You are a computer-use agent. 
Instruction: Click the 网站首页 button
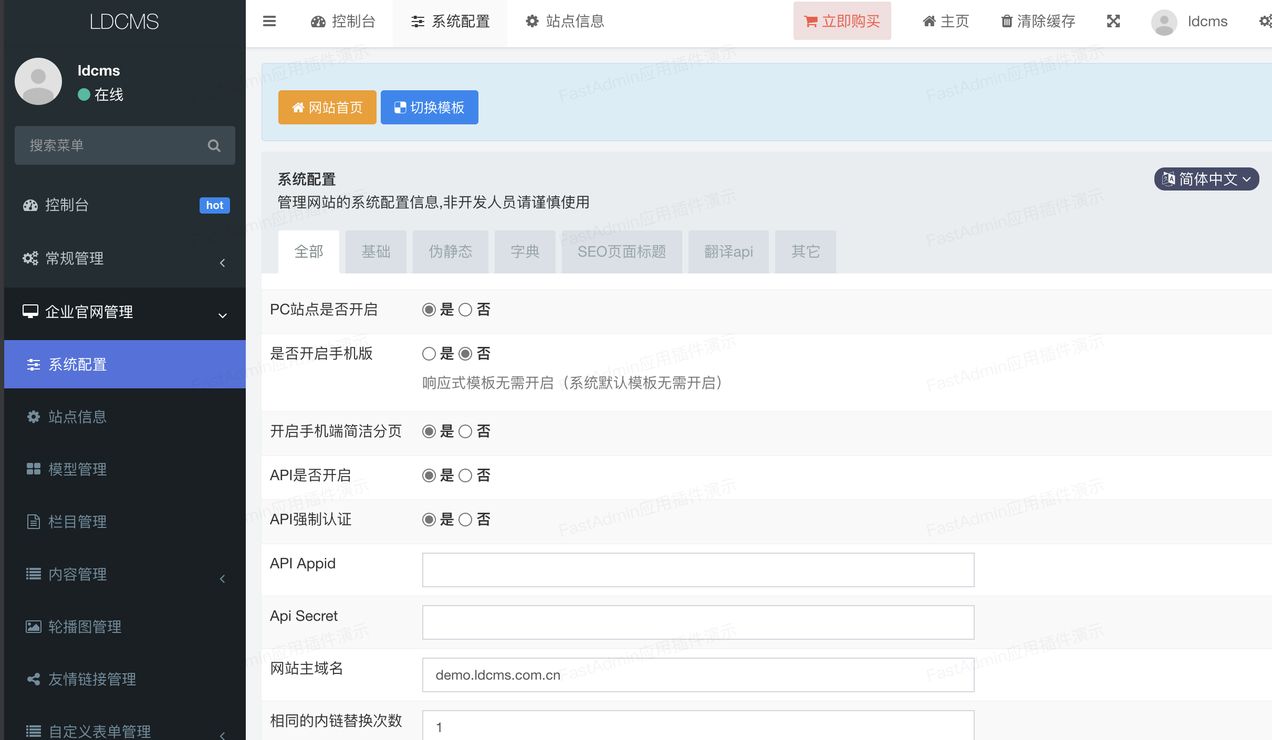tap(327, 107)
